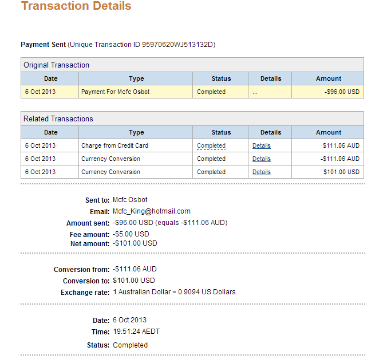The height and width of the screenshot is (363, 387).
Task: Click the Status column header in Original Transaction
Action: [221, 78]
